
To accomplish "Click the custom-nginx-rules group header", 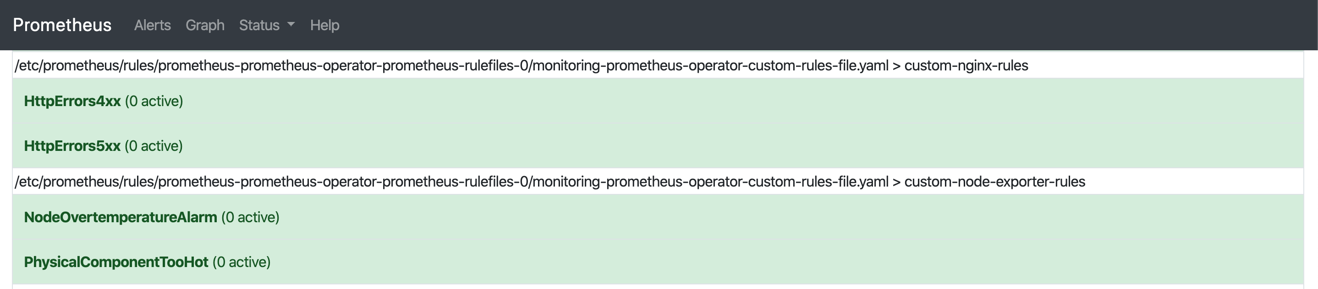I will [x=522, y=65].
